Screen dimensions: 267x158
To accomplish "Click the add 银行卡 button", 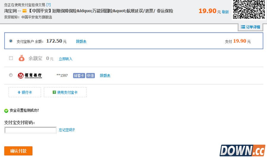I will pyautogui.click(x=25, y=92).
